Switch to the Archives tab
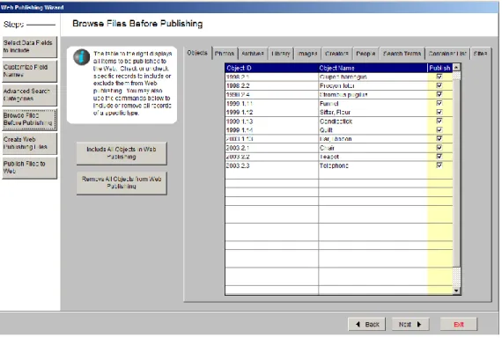Screen dimensions: 502x338 click(252, 54)
